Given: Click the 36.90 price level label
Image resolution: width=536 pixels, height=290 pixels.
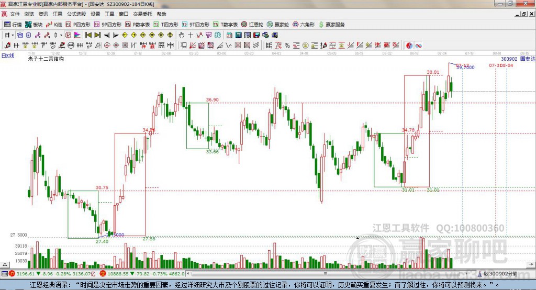Looking at the screenshot, I should click(213, 99).
